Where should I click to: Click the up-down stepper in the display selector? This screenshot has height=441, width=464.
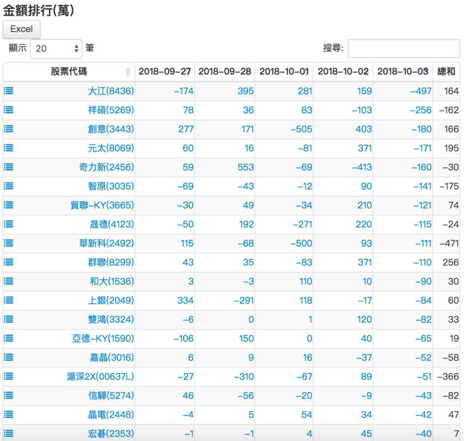pyautogui.click(x=75, y=48)
